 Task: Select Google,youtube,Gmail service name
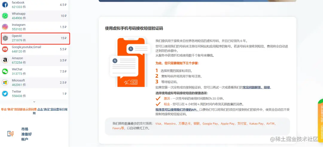[26, 47]
